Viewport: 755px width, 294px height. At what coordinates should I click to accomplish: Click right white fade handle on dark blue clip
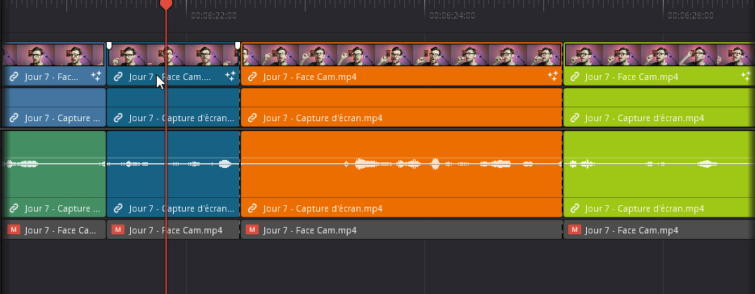238,45
